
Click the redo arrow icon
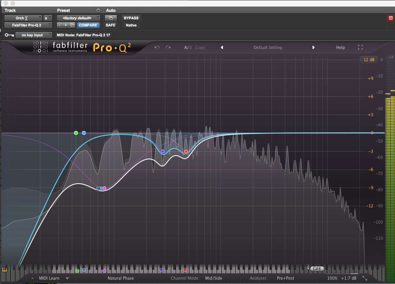168,47
